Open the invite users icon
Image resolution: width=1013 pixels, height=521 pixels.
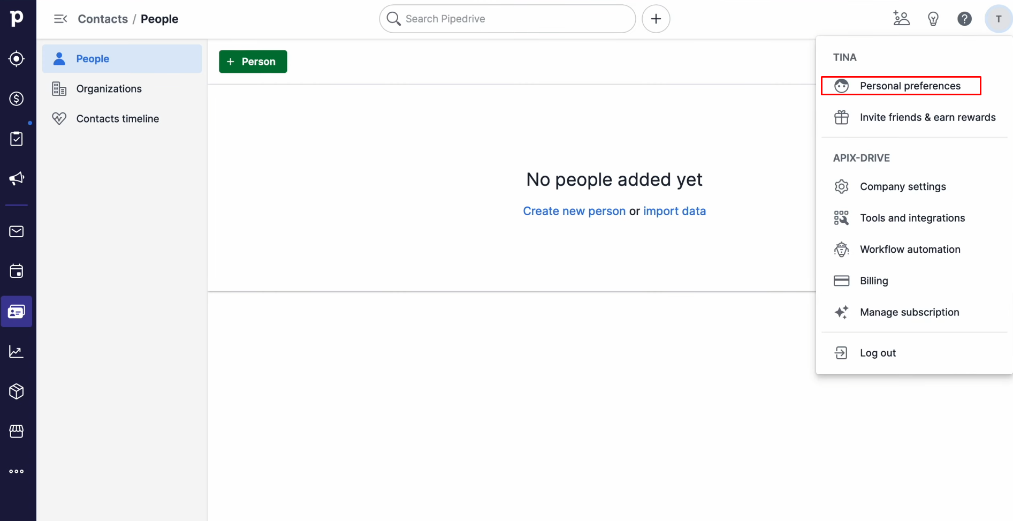point(902,19)
